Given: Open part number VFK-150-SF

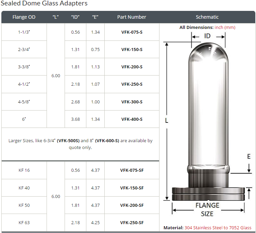Looking at the screenshot, I should pyautogui.click(x=132, y=187).
